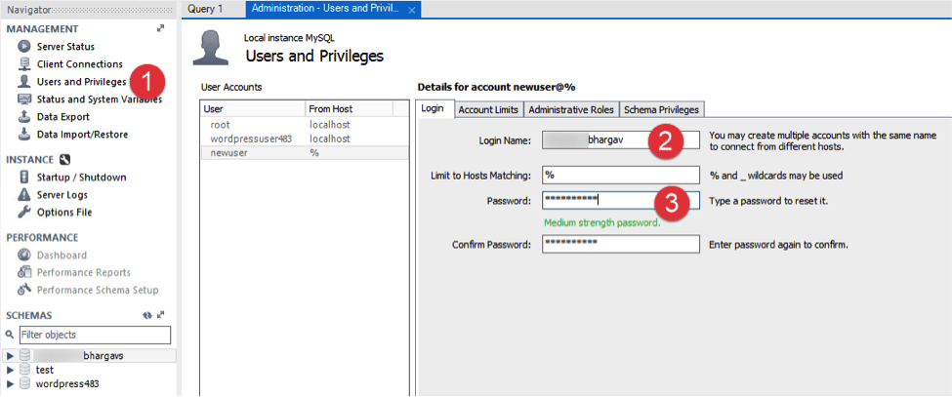Open Data Import/Restore tool

click(82, 135)
